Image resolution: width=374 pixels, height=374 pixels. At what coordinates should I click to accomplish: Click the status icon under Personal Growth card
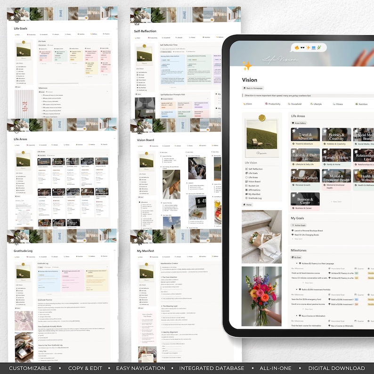tap(293, 185)
